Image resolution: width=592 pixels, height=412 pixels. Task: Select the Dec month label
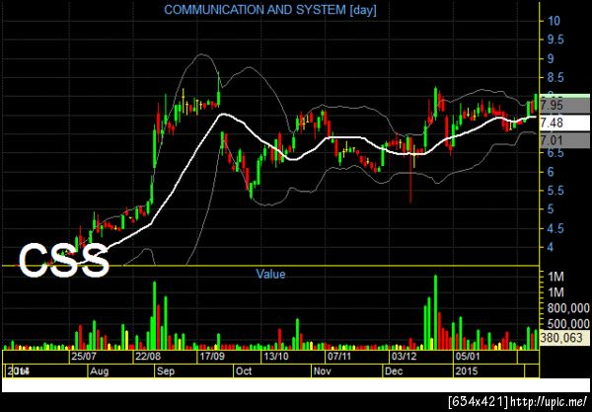pos(394,371)
